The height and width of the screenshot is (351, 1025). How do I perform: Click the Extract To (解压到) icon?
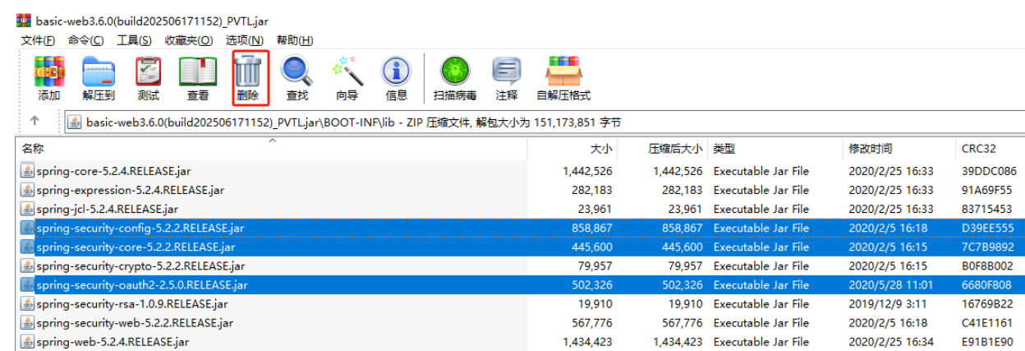(99, 72)
